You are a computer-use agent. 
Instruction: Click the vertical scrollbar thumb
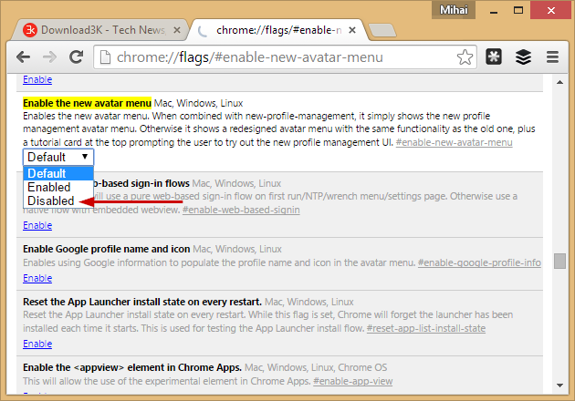pos(559,262)
